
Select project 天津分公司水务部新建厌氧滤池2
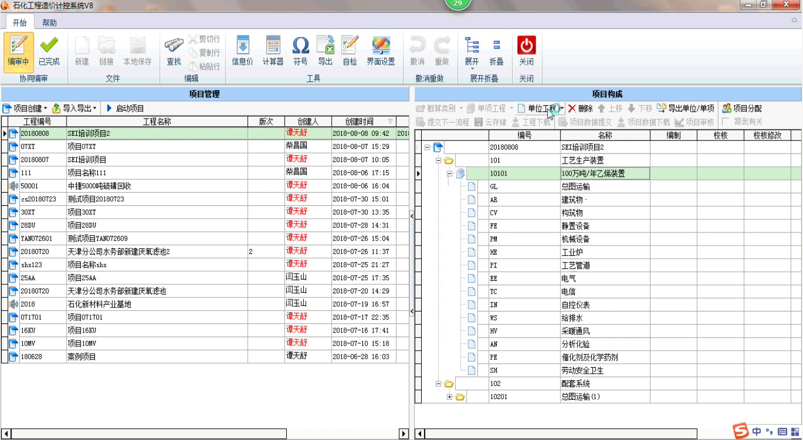point(205,251)
